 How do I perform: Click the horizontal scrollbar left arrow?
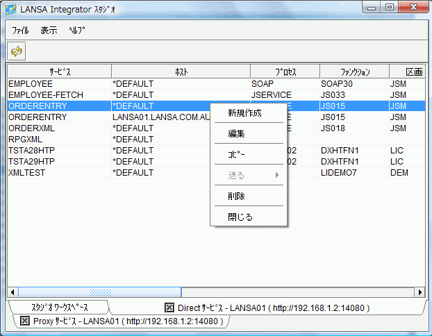point(13,292)
